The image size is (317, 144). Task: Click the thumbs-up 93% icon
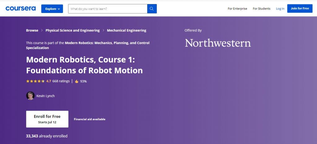tap(76, 82)
